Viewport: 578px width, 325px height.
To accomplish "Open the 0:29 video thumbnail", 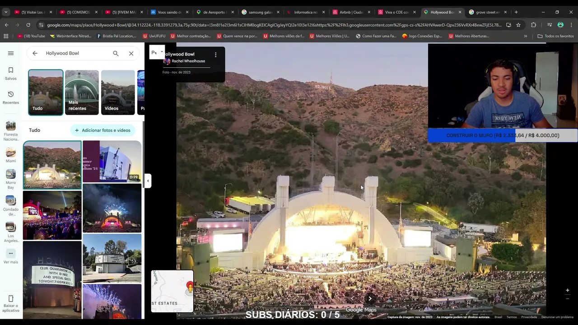I will 112,161.
